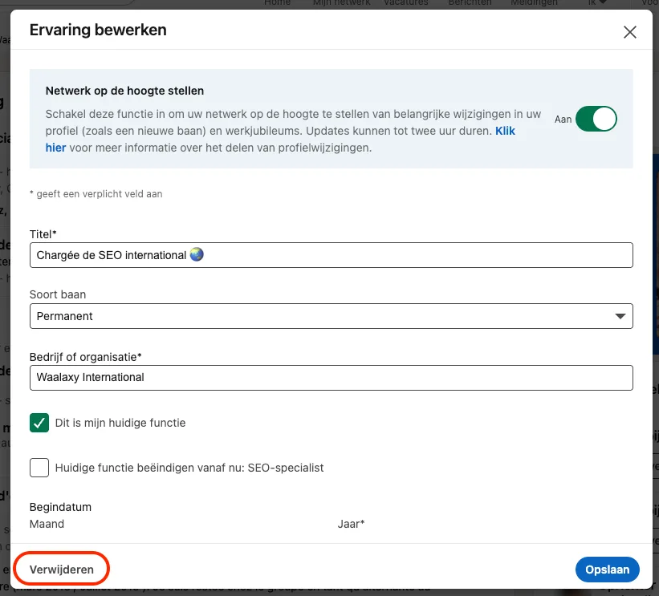Check Huidige functie beëindigen vanaf nu checkbox
The height and width of the screenshot is (596, 659).
click(39, 468)
